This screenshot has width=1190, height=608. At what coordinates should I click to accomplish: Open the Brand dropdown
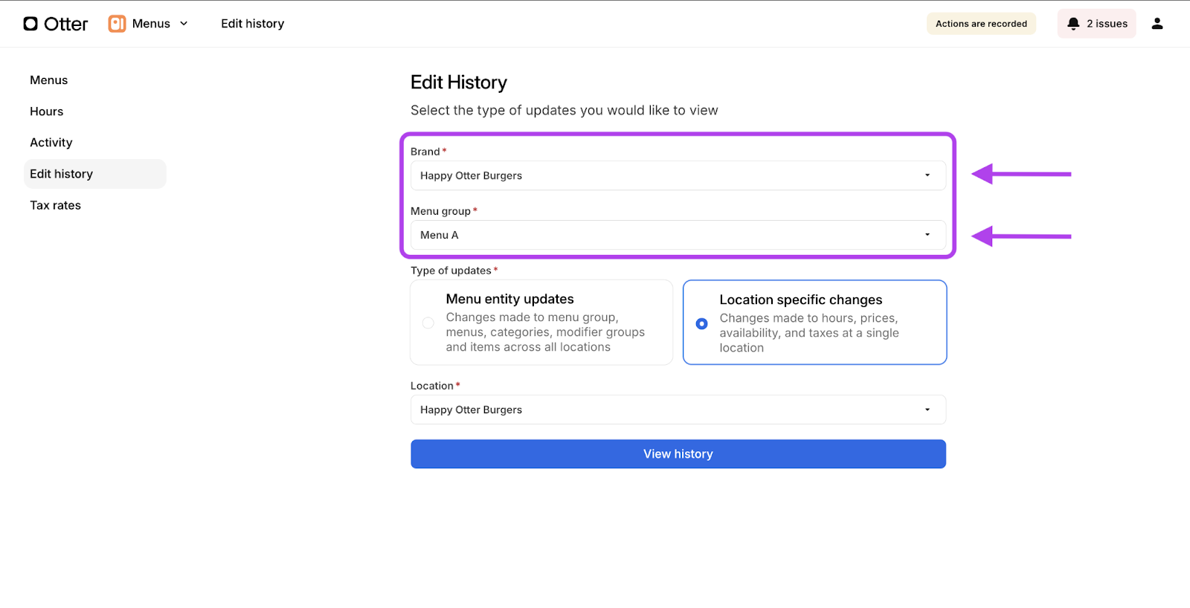678,175
